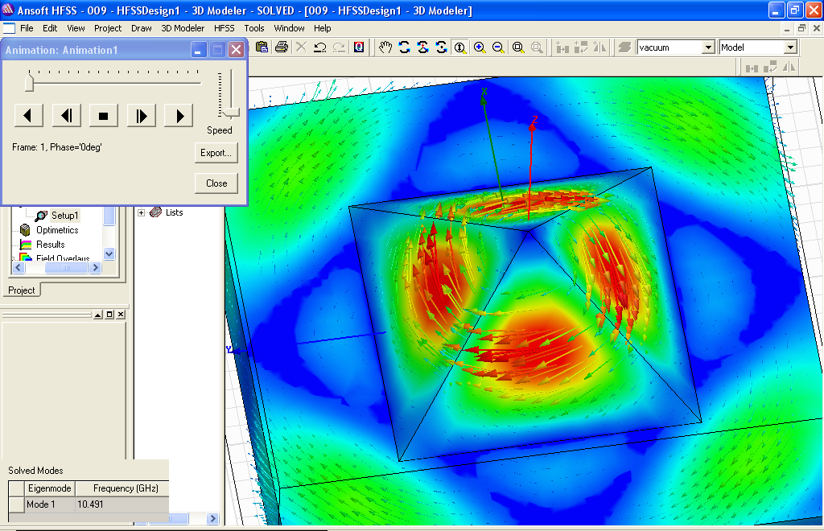Click lower panel float/maximize square button
Viewport: 824px width, 531px height.
coord(109,314)
